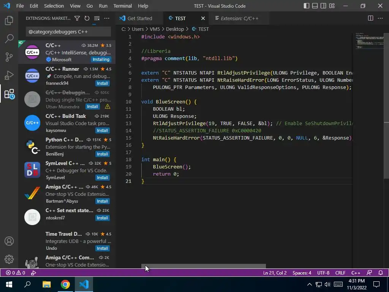Screen dimensions: 389x292
Task: Change encoding via UTF-8 status item
Action: (323, 273)
